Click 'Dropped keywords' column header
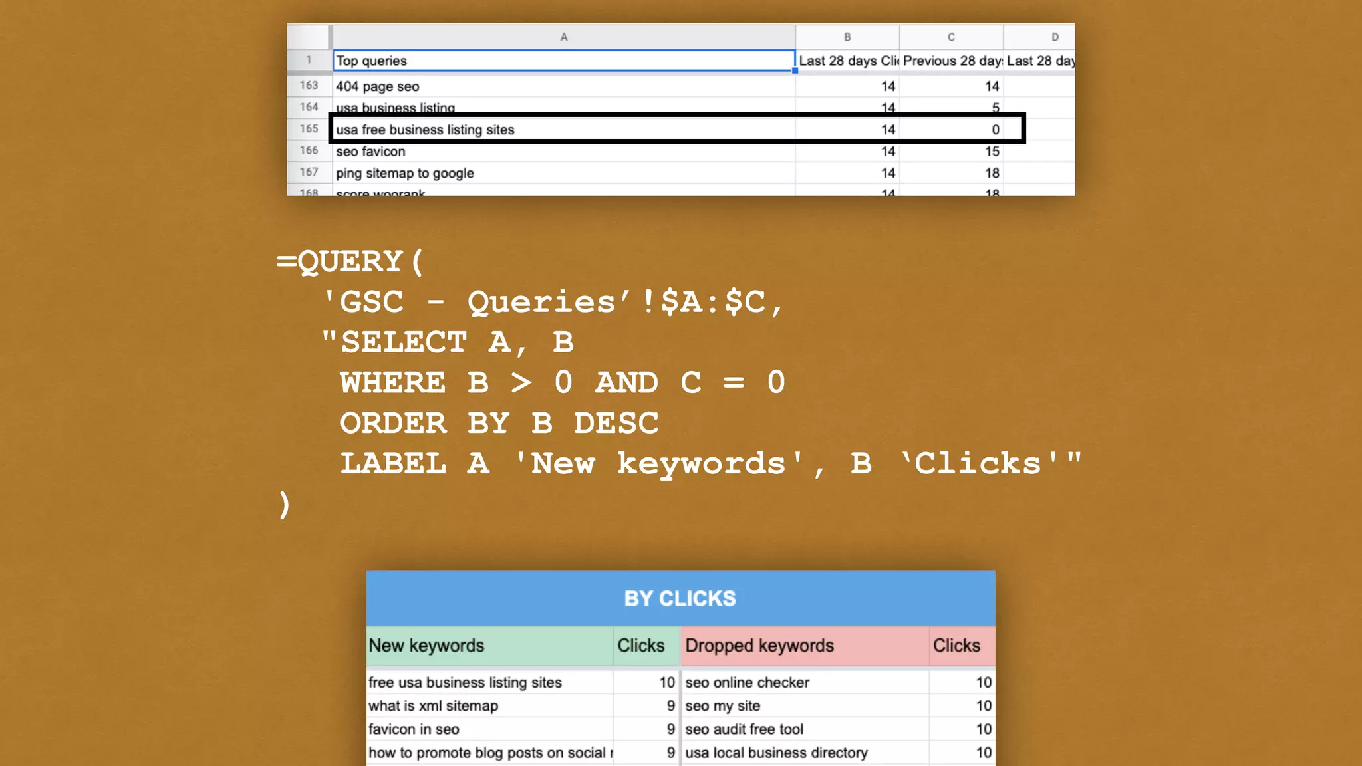 805,645
